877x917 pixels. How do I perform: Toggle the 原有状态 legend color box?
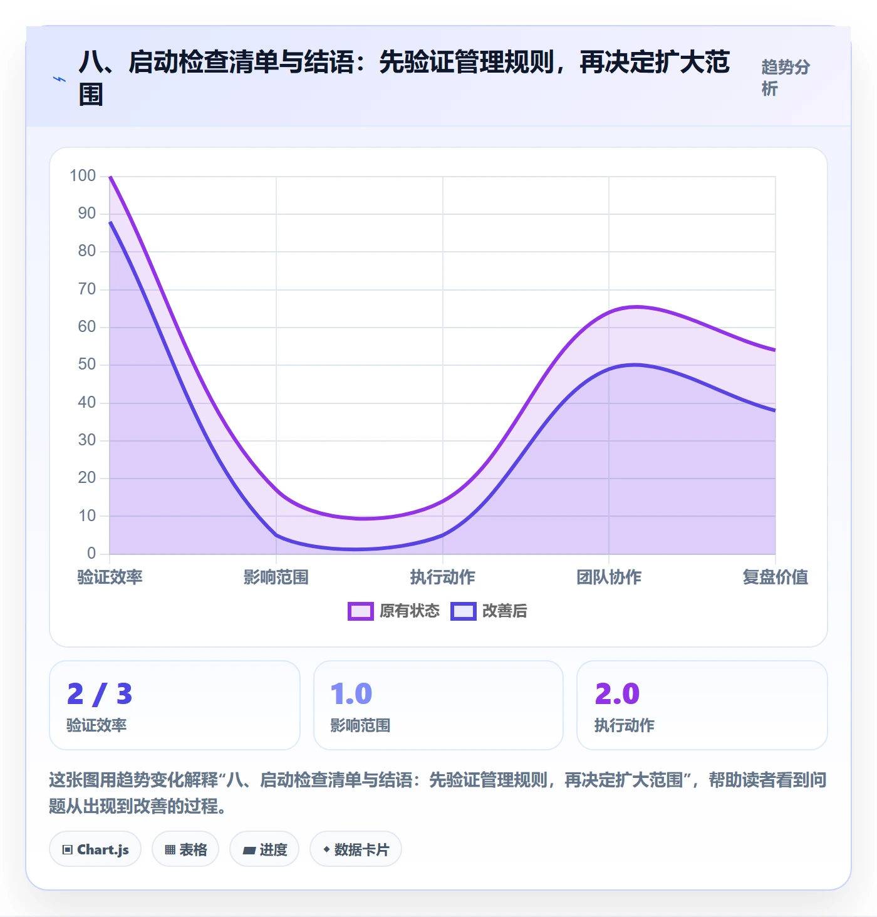click(361, 611)
